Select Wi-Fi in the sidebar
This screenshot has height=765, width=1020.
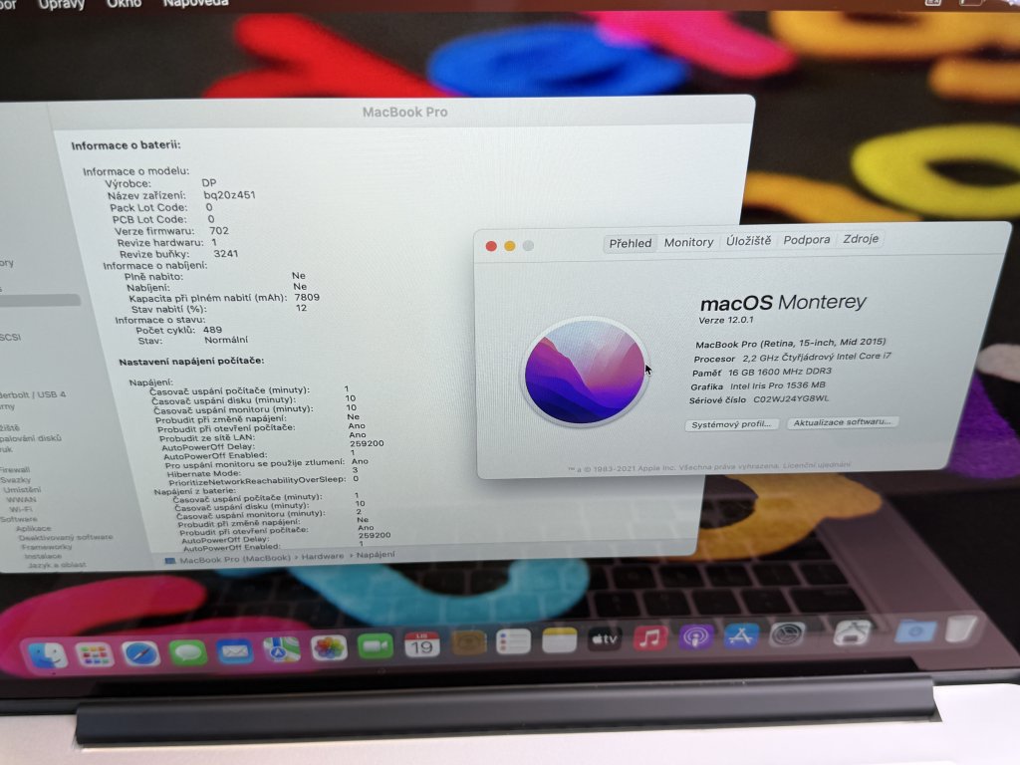click(21, 509)
